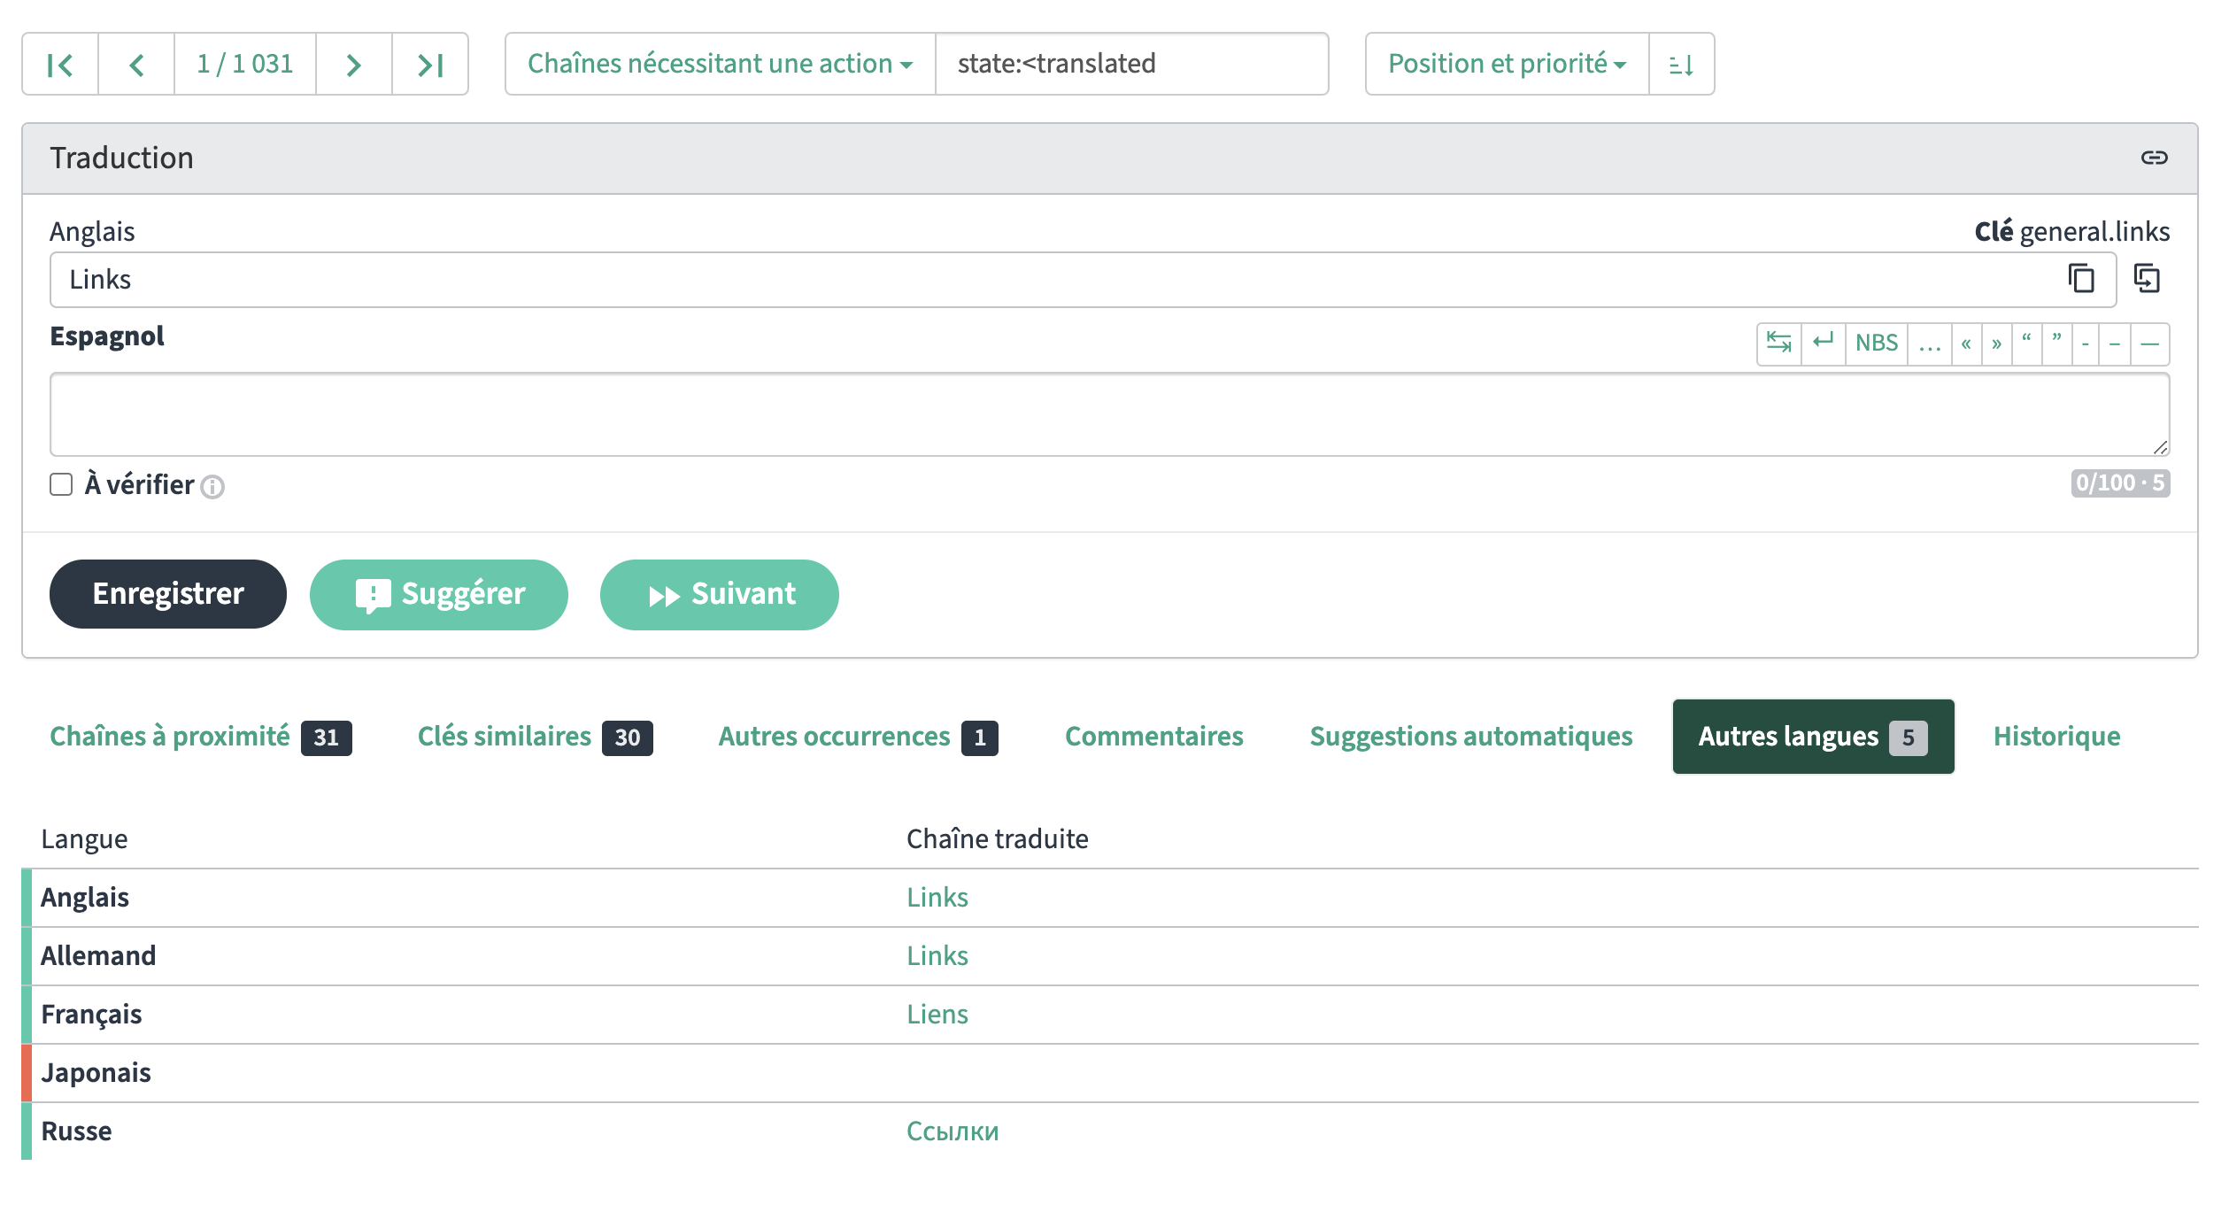Open Allemand translation Links
This screenshot has height=1220, width=2229.
coord(937,956)
